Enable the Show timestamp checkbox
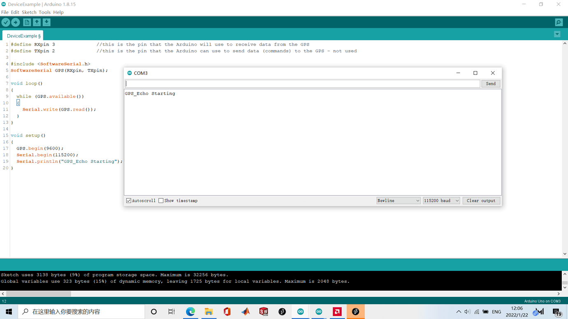This screenshot has width=568, height=319. coord(161,200)
